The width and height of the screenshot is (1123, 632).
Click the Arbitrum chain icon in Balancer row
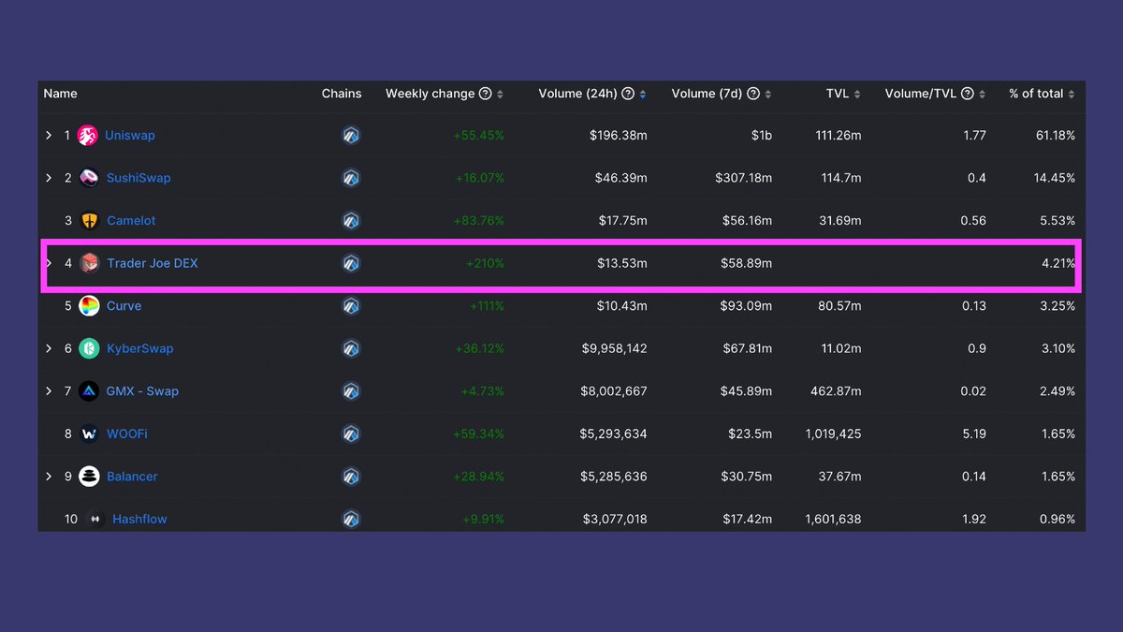pyautogui.click(x=351, y=477)
